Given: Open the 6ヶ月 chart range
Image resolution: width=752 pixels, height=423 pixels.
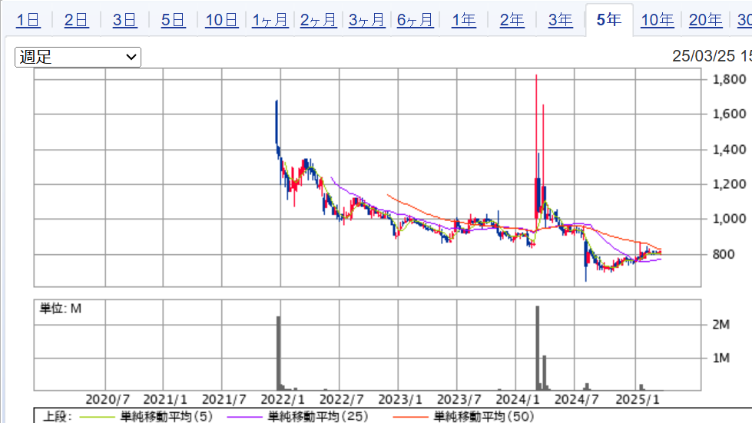Looking at the screenshot, I should pos(416,20).
